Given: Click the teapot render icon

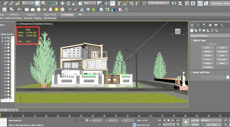Looking at the screenshot, I should [45, 10].
